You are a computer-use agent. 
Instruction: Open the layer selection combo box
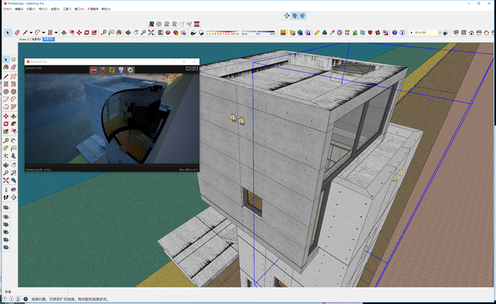425,32
